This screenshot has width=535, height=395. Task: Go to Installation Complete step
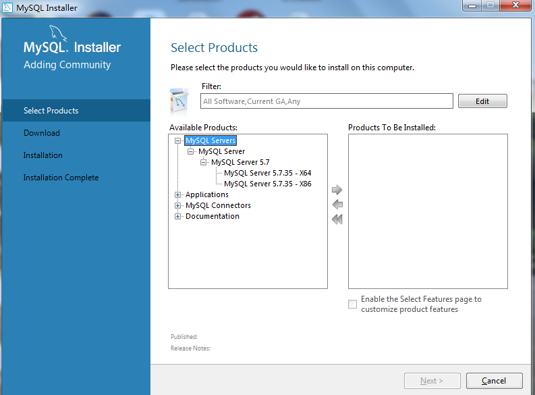(x=61, y=178)
